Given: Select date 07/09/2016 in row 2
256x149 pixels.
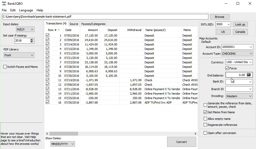Looking at the screenshot, I should [72, 40].
